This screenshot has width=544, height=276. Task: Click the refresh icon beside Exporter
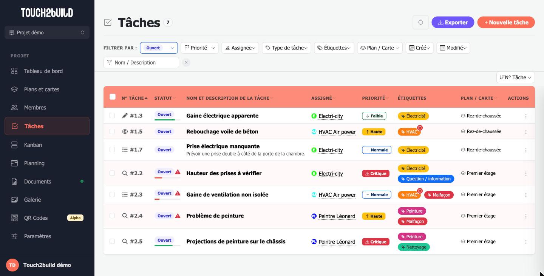click(x=420, y=22)
